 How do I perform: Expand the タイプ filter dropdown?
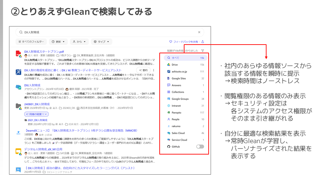pos(101,42)
